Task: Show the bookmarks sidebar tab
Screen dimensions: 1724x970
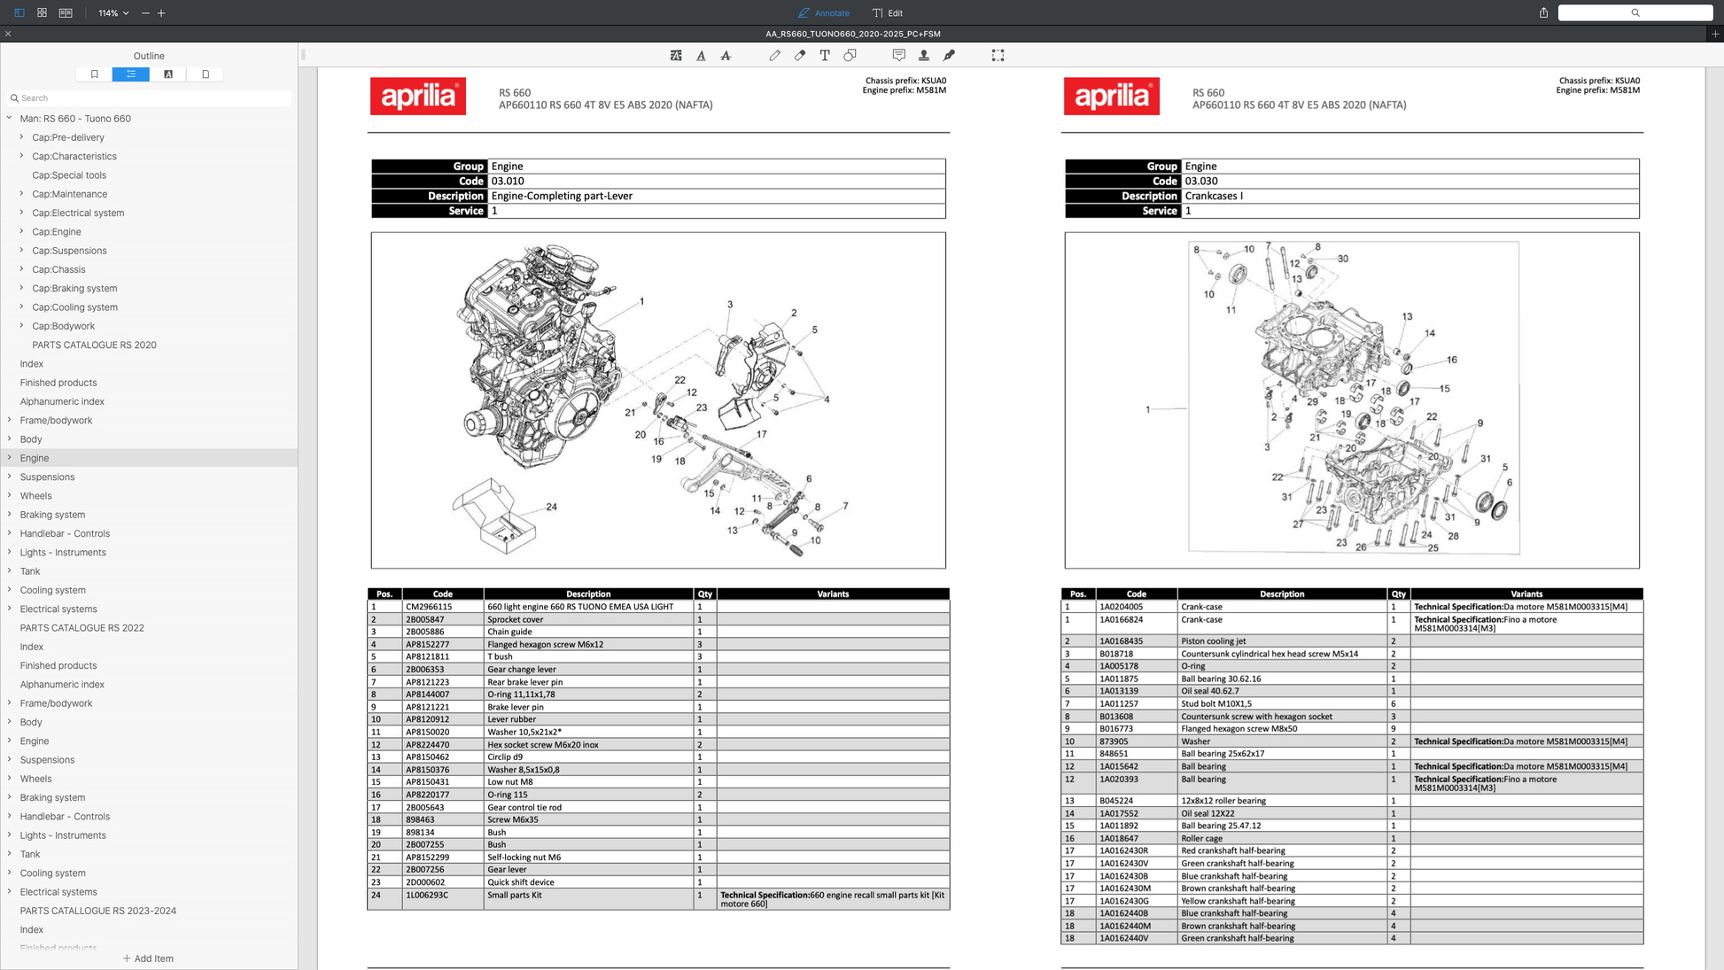Action: [94, 74]
